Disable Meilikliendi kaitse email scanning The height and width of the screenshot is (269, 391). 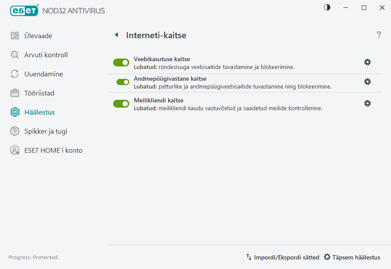121,104
